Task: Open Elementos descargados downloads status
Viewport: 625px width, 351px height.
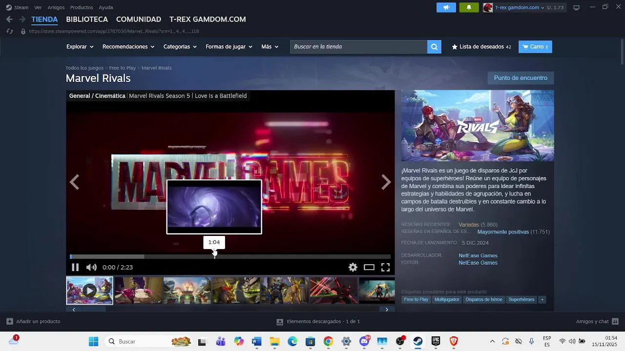Action: [318, 322]
